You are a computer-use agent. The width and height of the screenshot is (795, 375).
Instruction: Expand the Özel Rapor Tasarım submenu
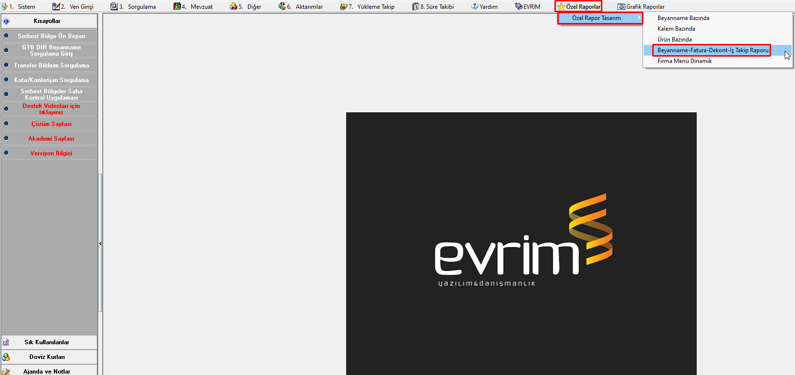tap(600, 18)
